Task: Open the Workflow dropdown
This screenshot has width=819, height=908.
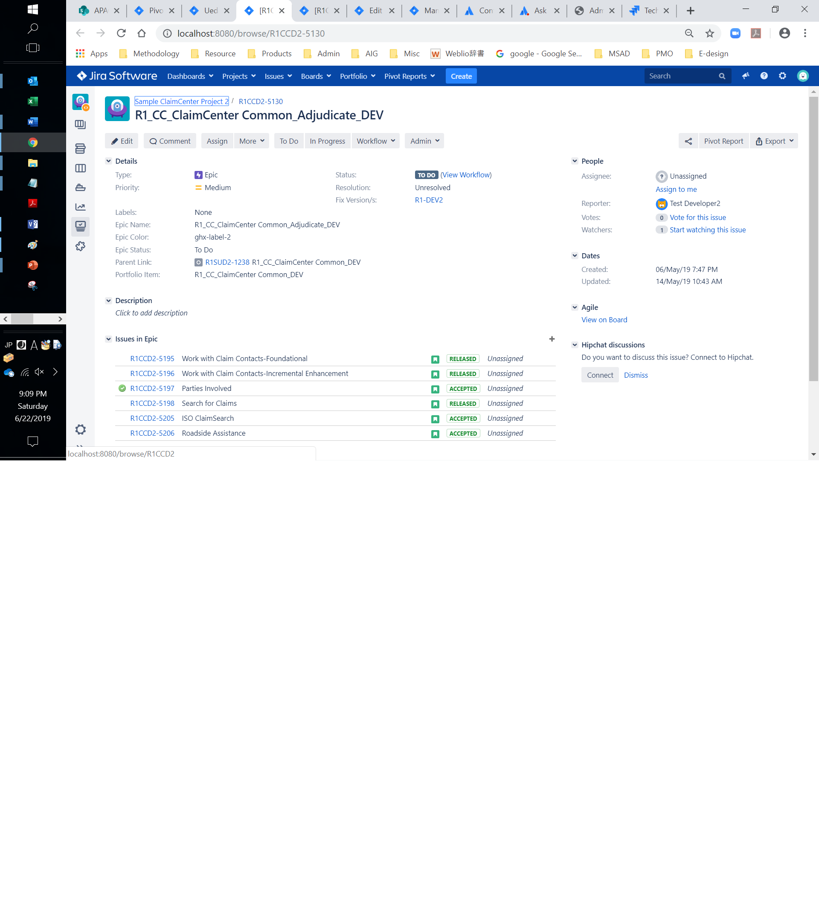Action: 376,141
